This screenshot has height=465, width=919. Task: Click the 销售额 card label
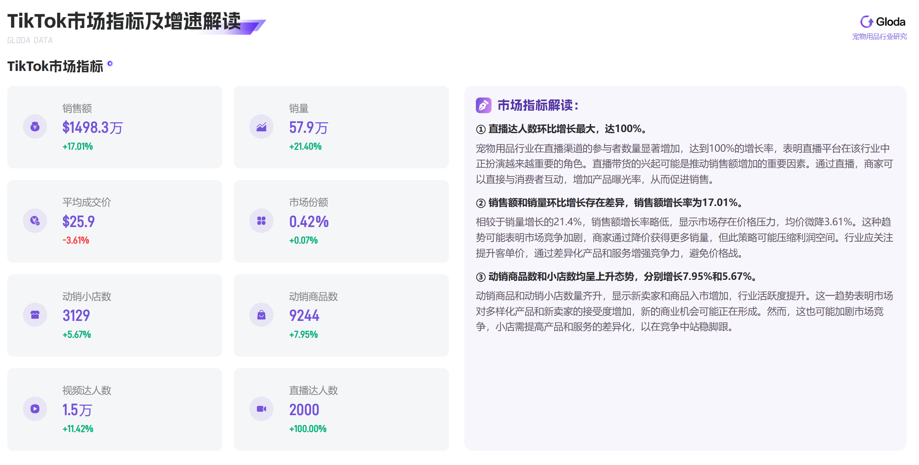tap(77, 108)
